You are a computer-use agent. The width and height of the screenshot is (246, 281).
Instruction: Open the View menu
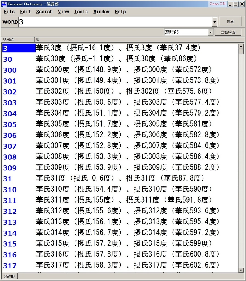(63, 12)
